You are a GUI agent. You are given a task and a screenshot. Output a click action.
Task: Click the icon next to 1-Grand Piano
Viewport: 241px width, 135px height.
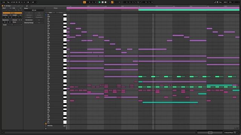click(235, 132)
